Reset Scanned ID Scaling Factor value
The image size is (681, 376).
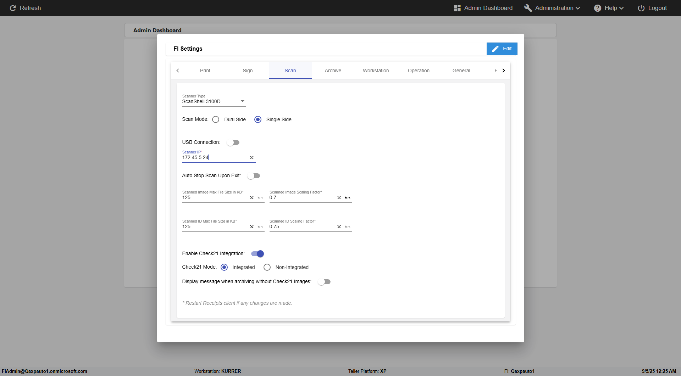click(x=348, y=227)
